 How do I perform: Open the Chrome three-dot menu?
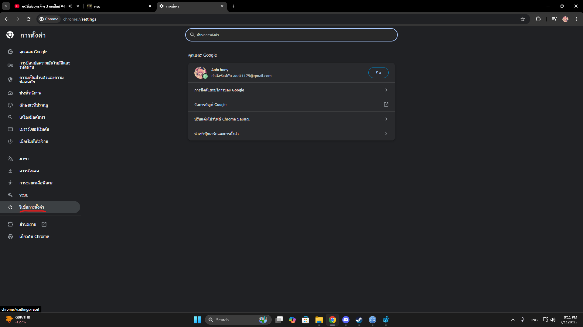[576, 19]
